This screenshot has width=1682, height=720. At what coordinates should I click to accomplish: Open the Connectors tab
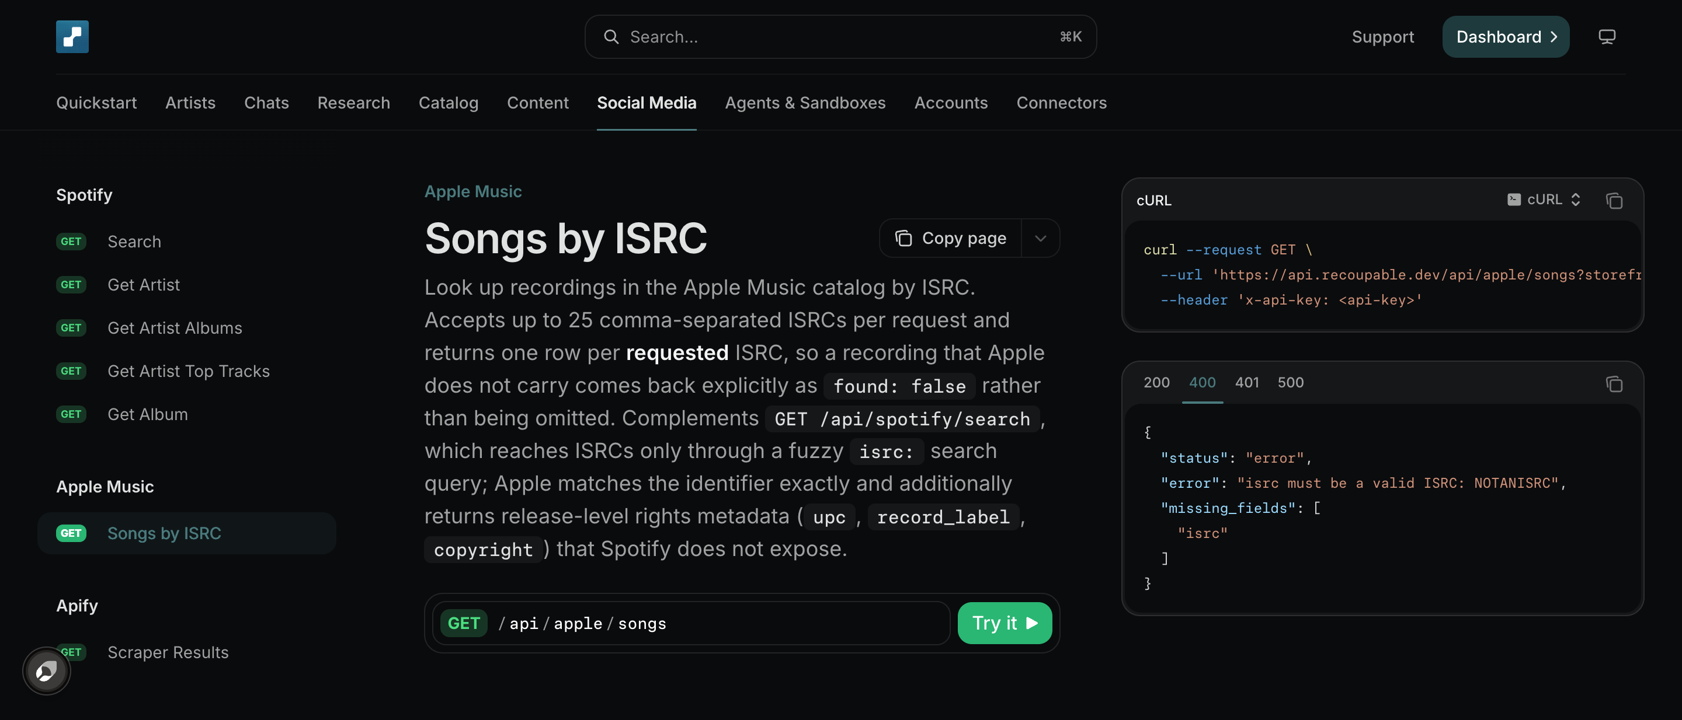(x=1061, y=102)
